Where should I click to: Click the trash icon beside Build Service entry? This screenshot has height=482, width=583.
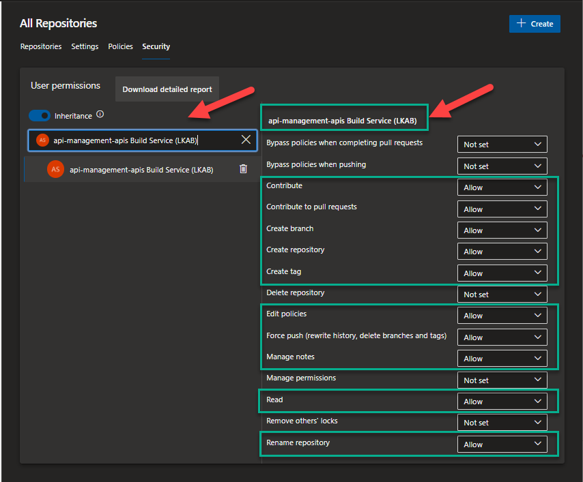(x=243, y=169)
